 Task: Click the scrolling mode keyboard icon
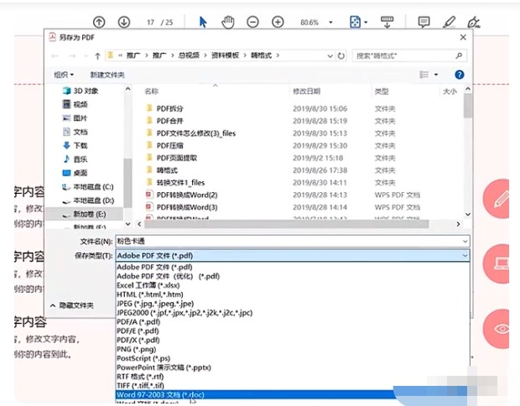(387, 22)
